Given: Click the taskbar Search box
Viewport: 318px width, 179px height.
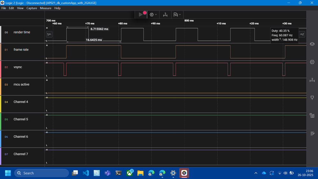Looking at the screenshot, I should point(42,173).
